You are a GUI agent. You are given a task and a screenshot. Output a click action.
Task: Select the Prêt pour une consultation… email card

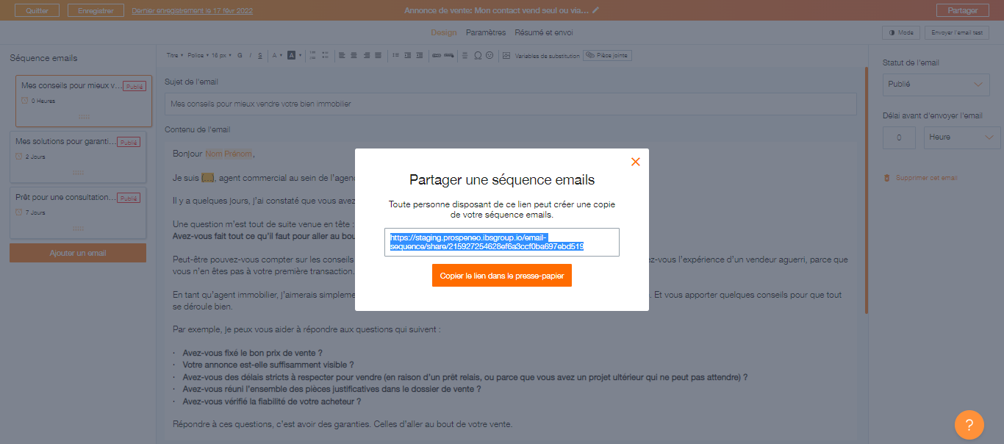tap(78, 212)
